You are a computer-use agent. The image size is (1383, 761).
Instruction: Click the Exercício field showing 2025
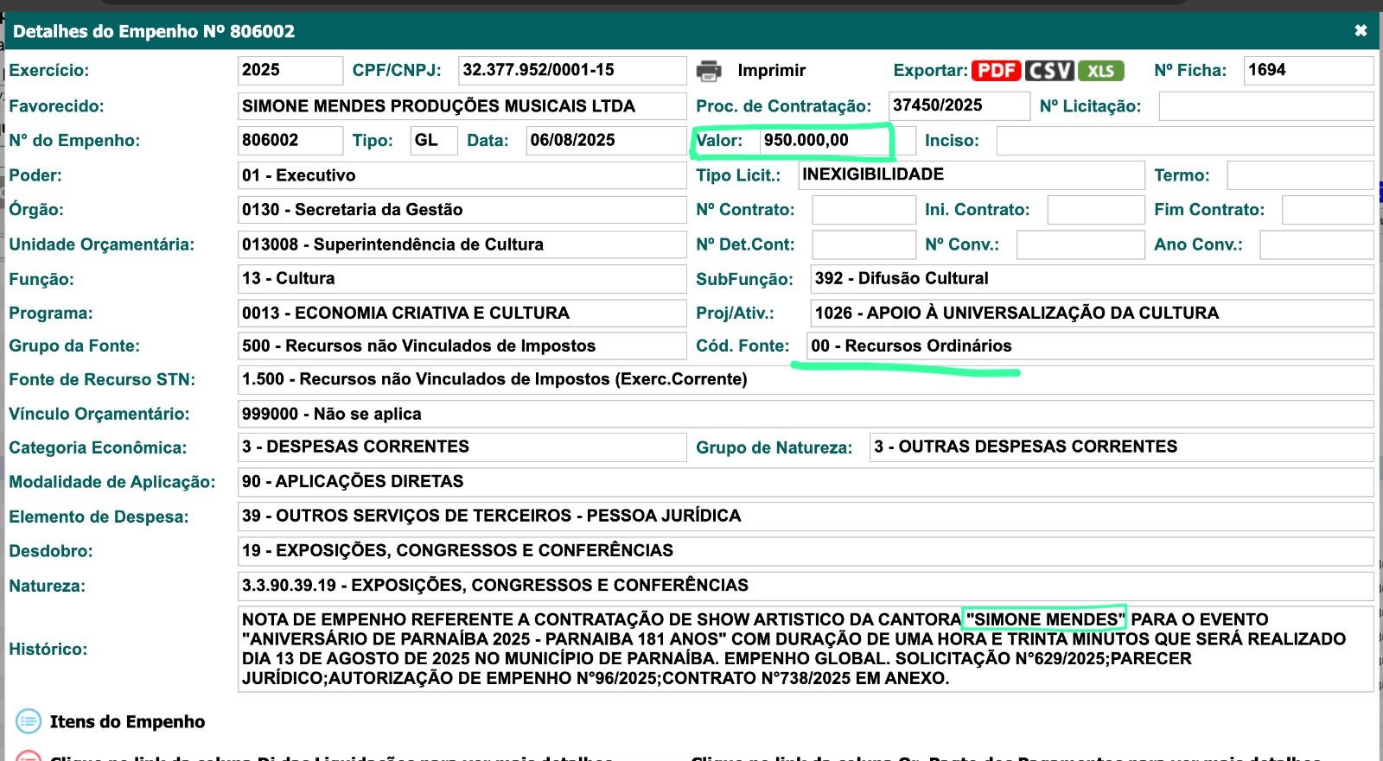290,71
